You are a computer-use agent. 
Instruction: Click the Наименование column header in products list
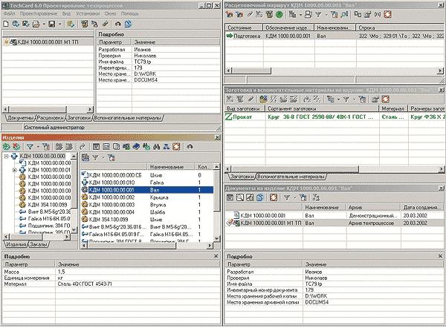point(167,166)
